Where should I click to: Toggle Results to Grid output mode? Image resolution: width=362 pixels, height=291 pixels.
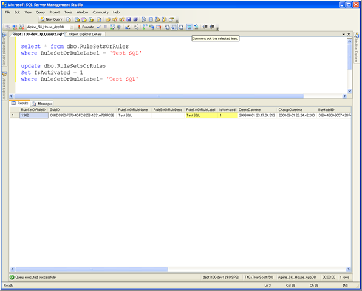[174, 27]
